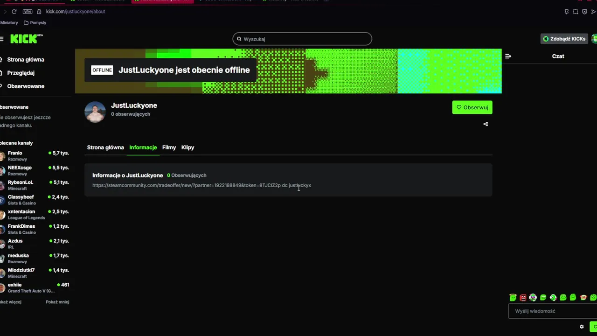Open the Miniatury bookmark

click(9, 23)
